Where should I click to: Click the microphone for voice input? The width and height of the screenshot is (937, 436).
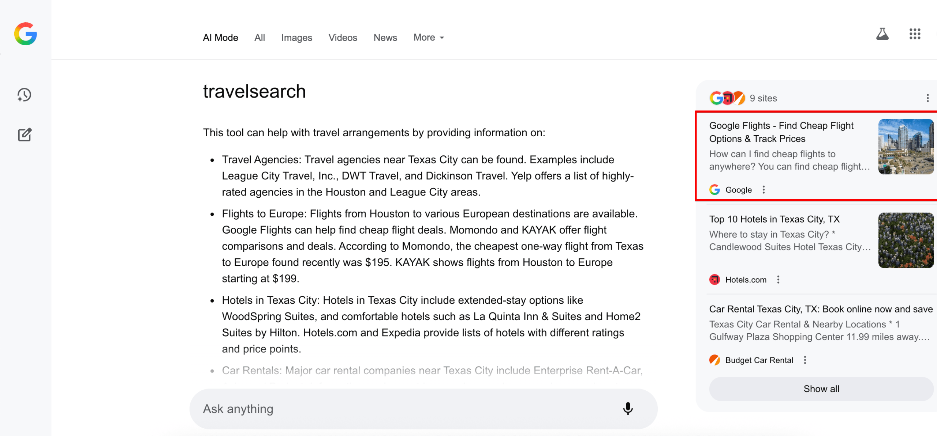point(628,409)
